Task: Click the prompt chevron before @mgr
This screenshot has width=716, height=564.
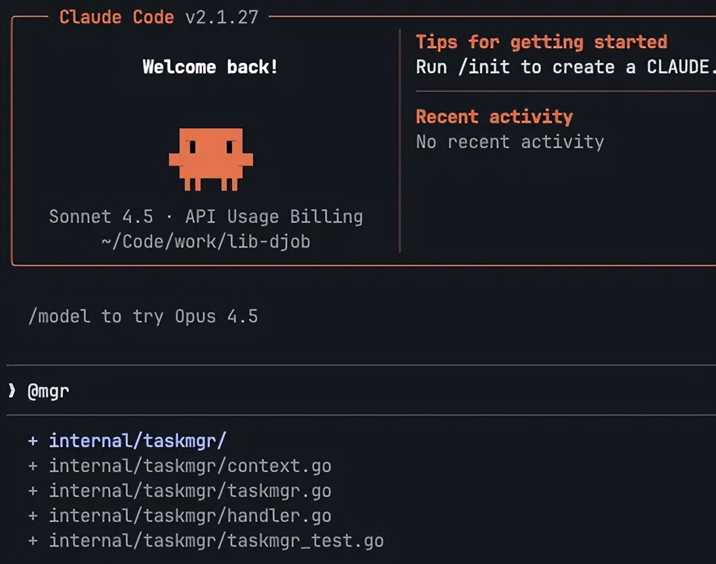Action: click(x=12, y=392)
